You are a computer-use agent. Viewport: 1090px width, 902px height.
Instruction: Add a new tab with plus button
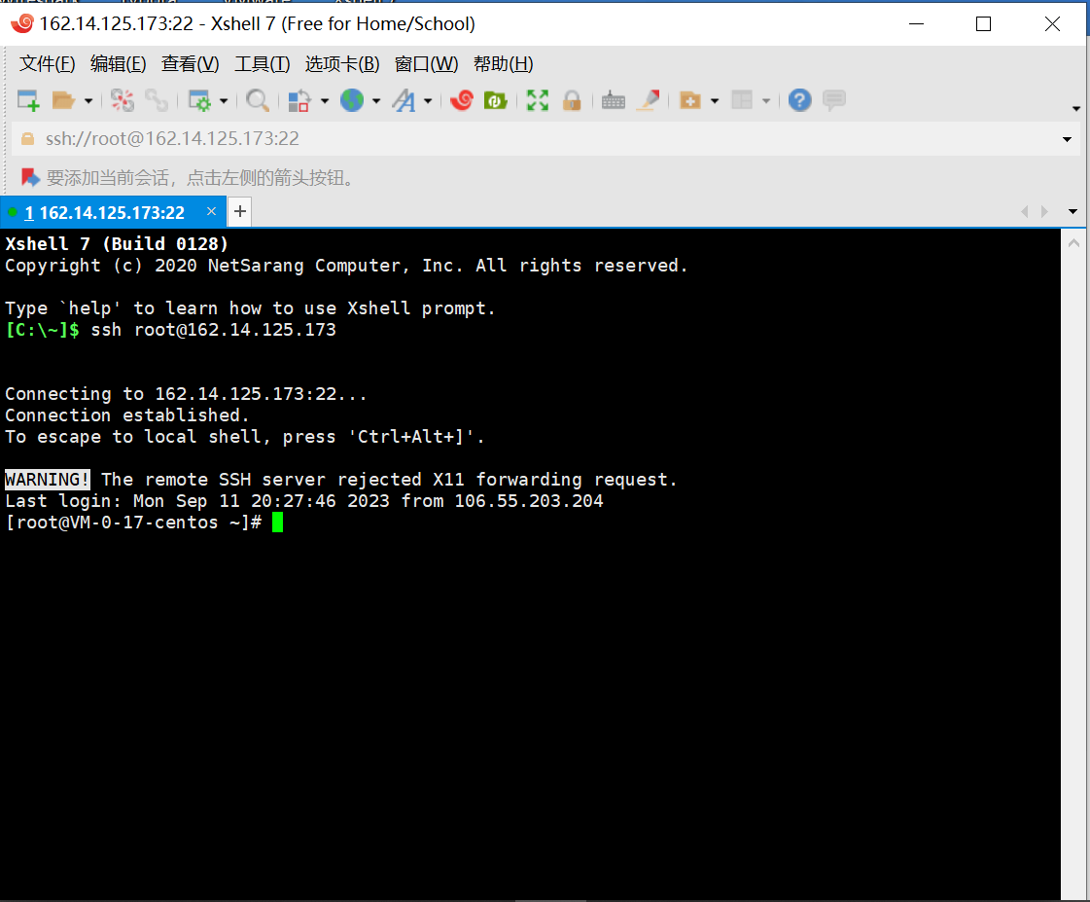(x=240, y=211)
